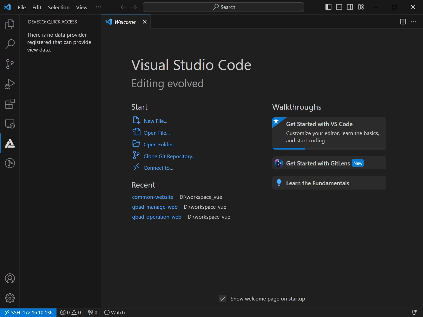Open recent project common-website
Image resolution: width=423 pixels, height=317 pixels.
pyautogui.click(x=153, y=197)
